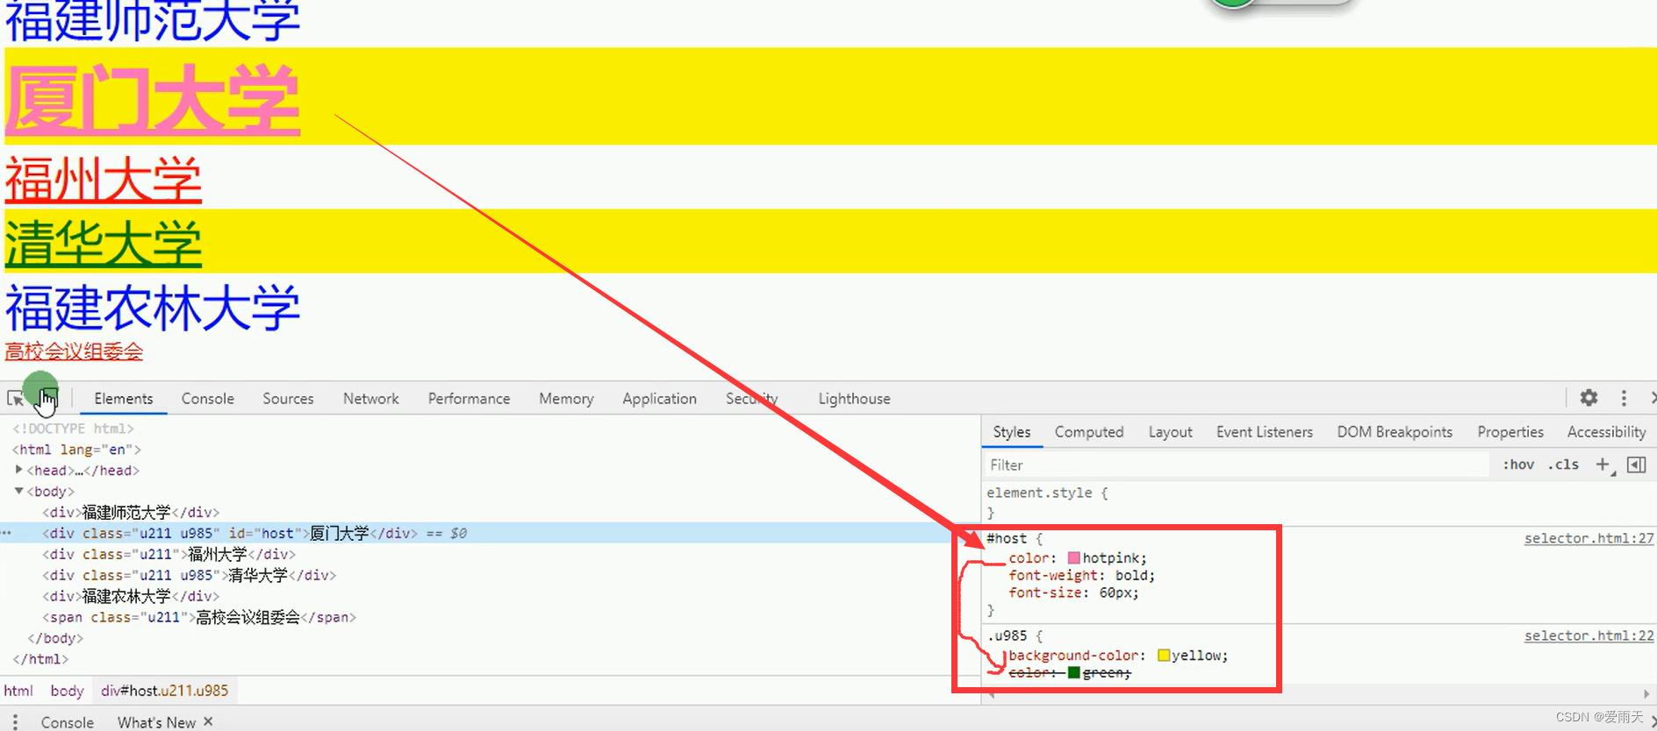Select the Styles sidebar tab

click(1012, 432)
